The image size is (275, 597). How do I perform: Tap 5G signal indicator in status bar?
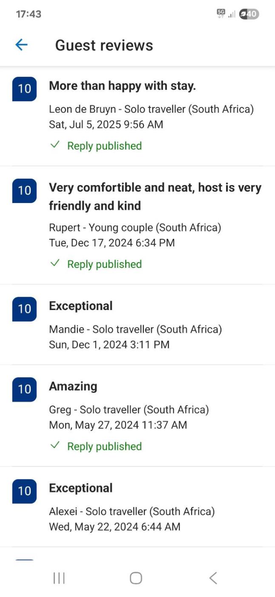(221, 14)
